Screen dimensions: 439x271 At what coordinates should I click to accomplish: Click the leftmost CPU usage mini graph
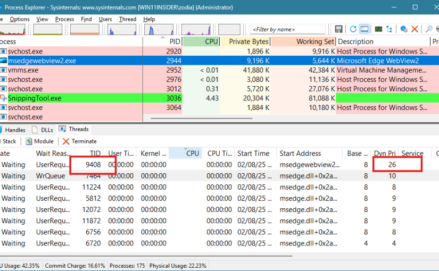coord(13,29)
